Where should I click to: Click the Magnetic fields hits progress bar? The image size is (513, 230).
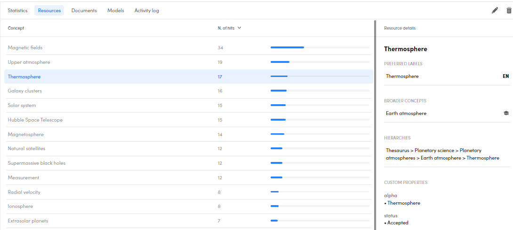click(x=320, y=47)
